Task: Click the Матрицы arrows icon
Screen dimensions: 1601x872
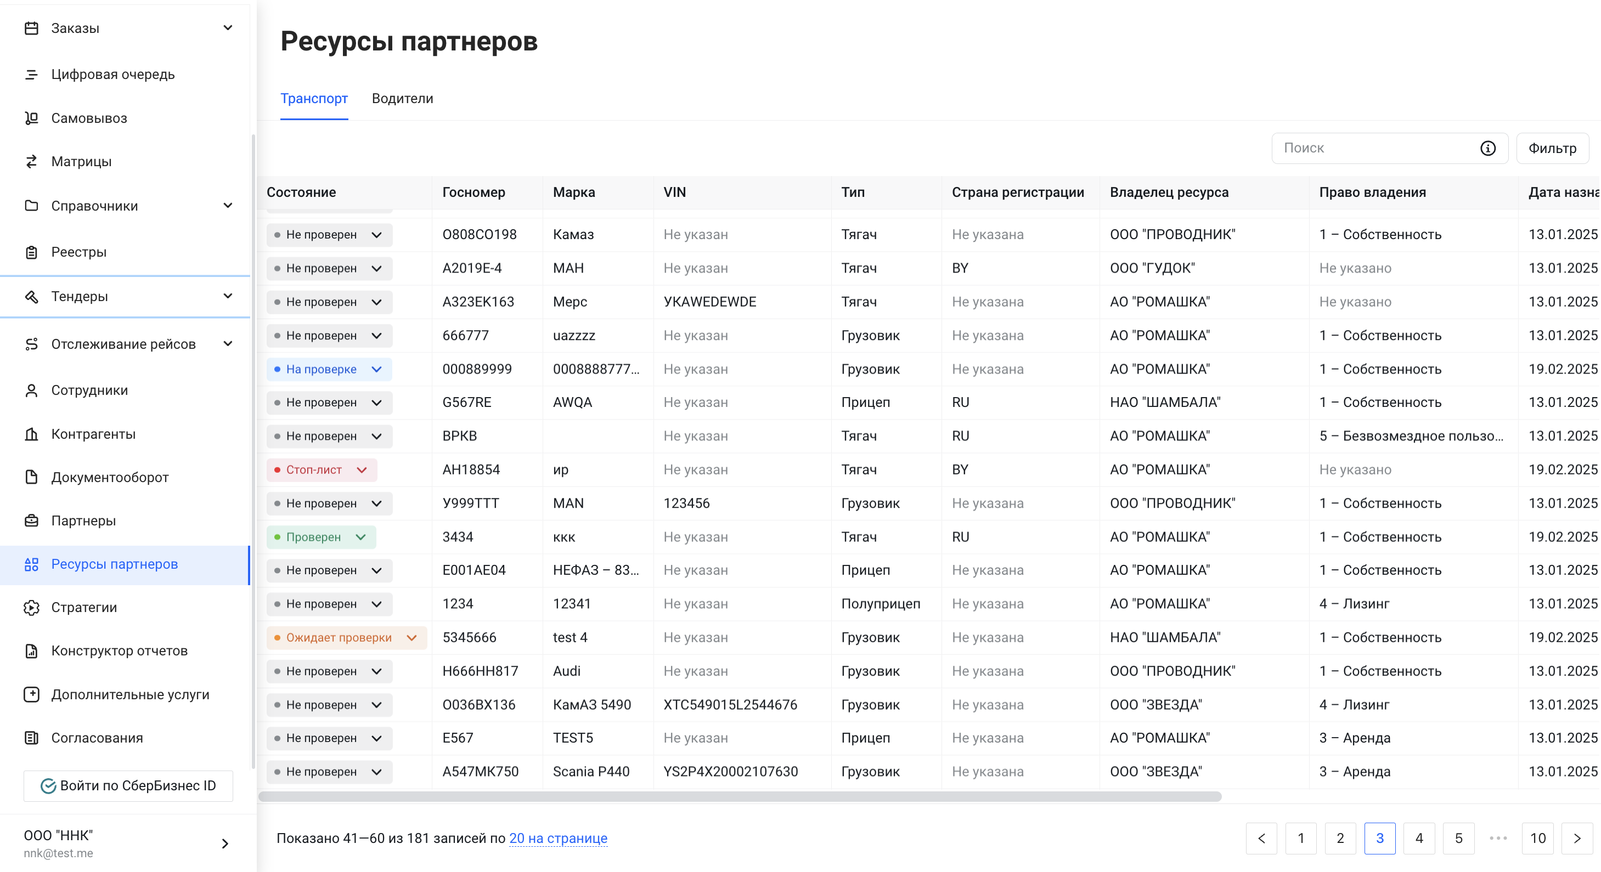Action: tap(31, 161)
